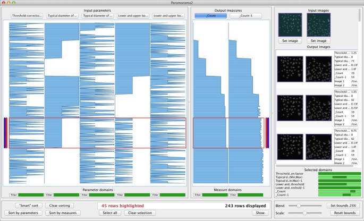Click "Typical d..(Min,Max)" in Selected domains
The image size is (364, 221).
289,177
